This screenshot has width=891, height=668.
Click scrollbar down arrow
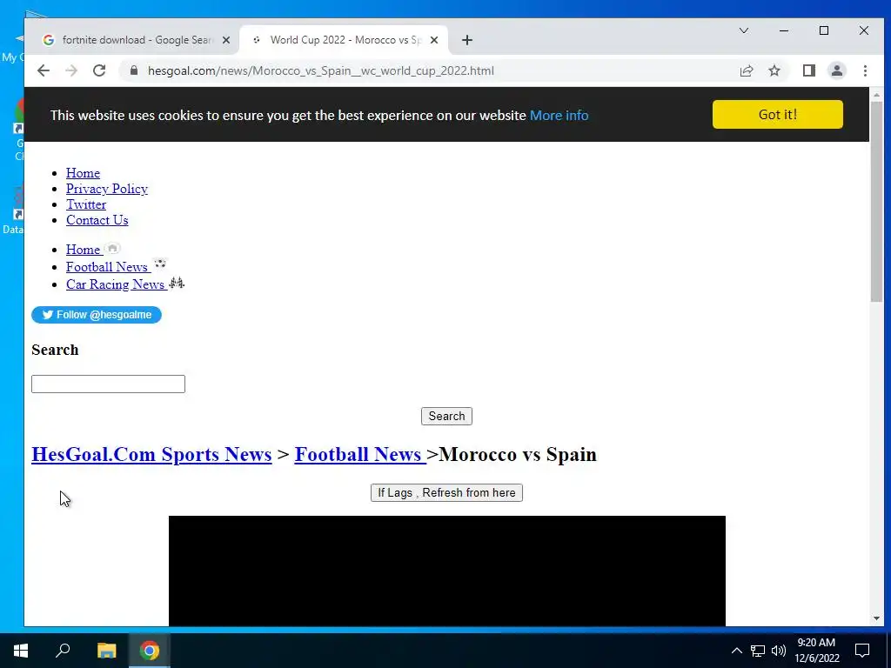tap(876, 618)
